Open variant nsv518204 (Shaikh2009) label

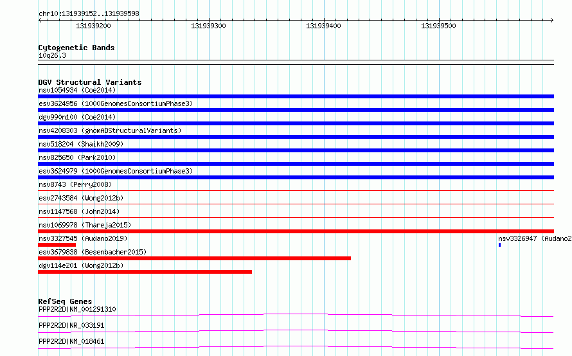tap(81, 144)
